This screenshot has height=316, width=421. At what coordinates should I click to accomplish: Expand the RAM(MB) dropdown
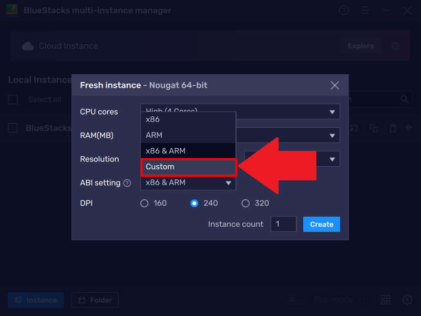[332, 136]
